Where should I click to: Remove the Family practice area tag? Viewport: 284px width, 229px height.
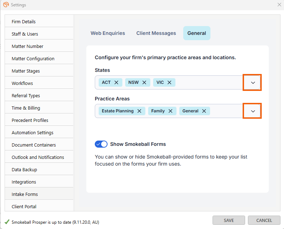point(170,111)
